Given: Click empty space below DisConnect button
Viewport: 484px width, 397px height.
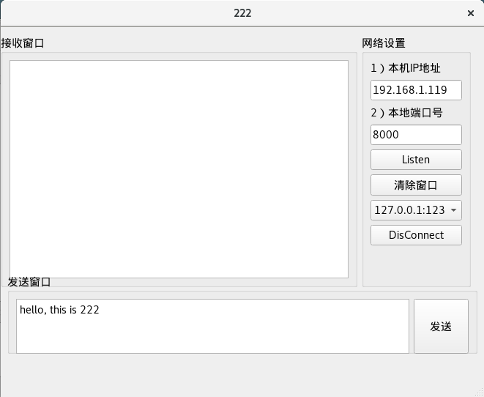Looking at the screenshot, I should point(416,265).
